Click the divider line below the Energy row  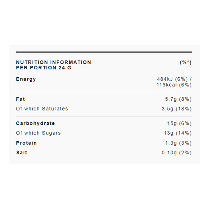(x=104, y=92)
